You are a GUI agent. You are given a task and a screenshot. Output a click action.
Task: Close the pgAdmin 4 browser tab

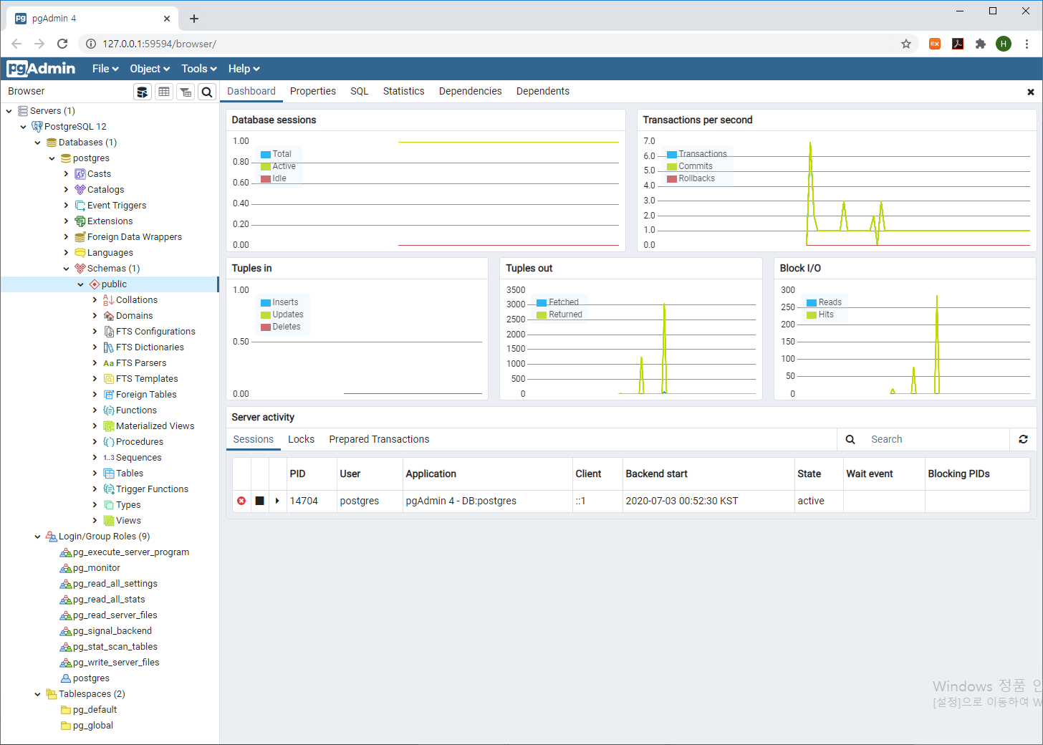tap(167, 19)
